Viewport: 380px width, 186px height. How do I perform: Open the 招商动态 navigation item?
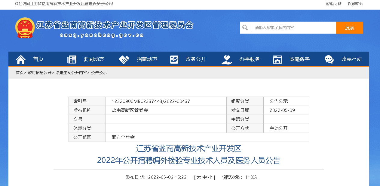pyautogui.click(x=147, y=59)
